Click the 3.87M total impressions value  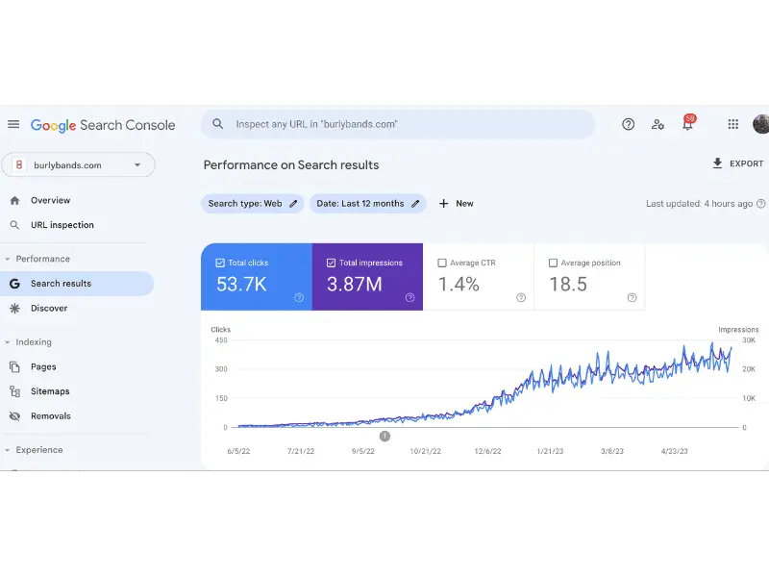pyautogui.click(x=354, y=284)
